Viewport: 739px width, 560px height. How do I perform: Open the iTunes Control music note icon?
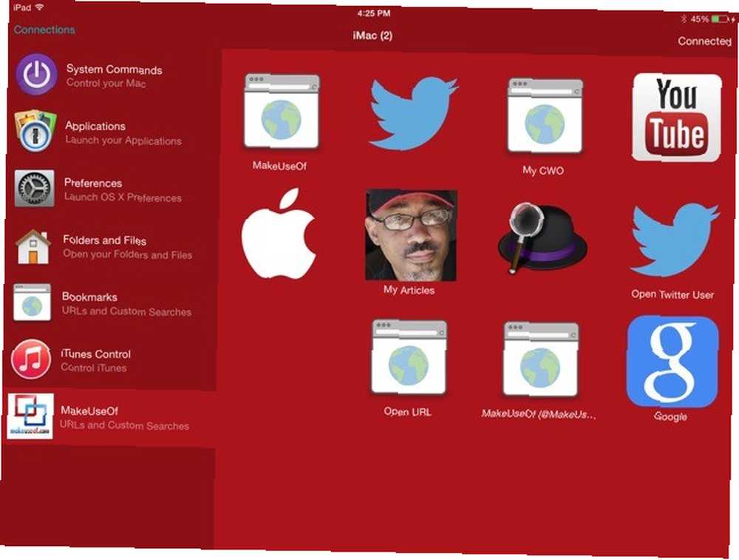pos(31,359)
